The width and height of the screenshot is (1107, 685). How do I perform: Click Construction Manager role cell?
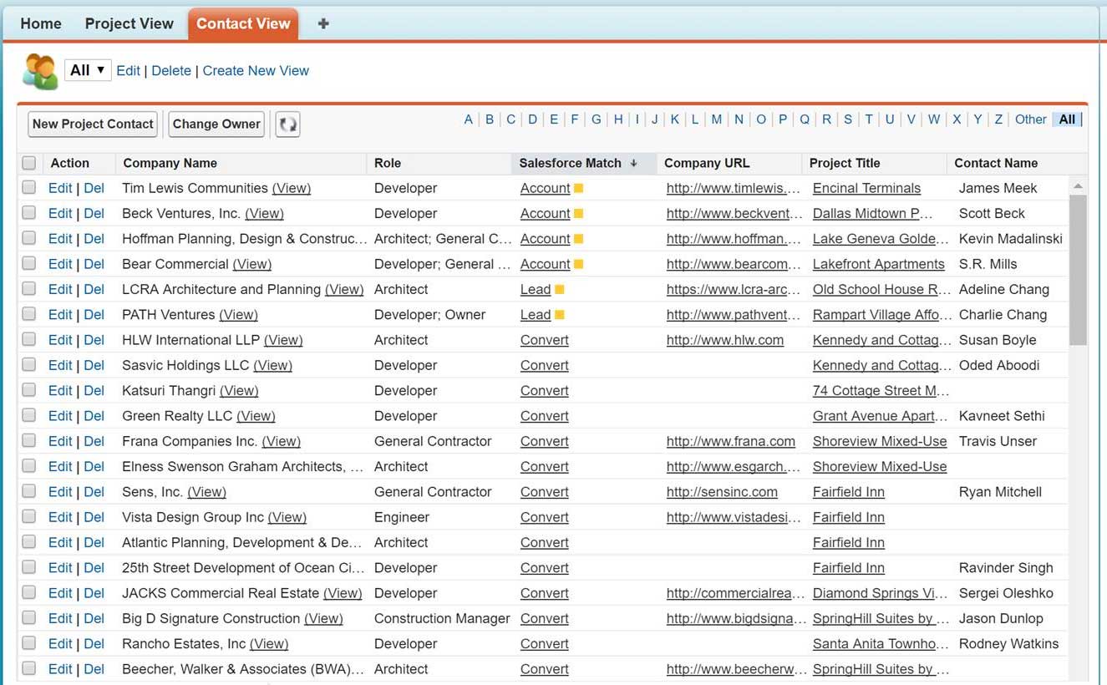pos(442,618)
